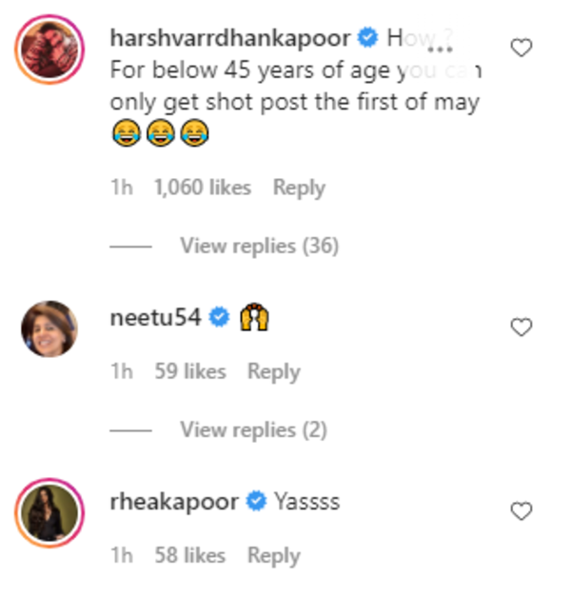Click the rheakapoor username
The width and height of the screenshot is (571, 598).
point(174,502)
